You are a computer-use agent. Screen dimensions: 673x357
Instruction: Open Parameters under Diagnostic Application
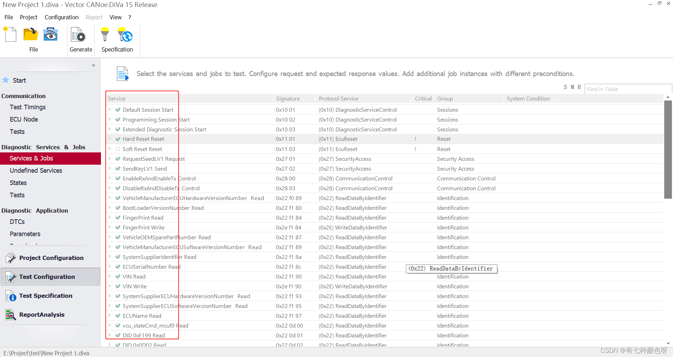pos(25,234)
